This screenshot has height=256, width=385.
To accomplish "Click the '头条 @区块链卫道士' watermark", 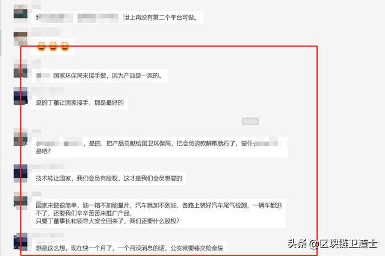I will pos(332,244).
